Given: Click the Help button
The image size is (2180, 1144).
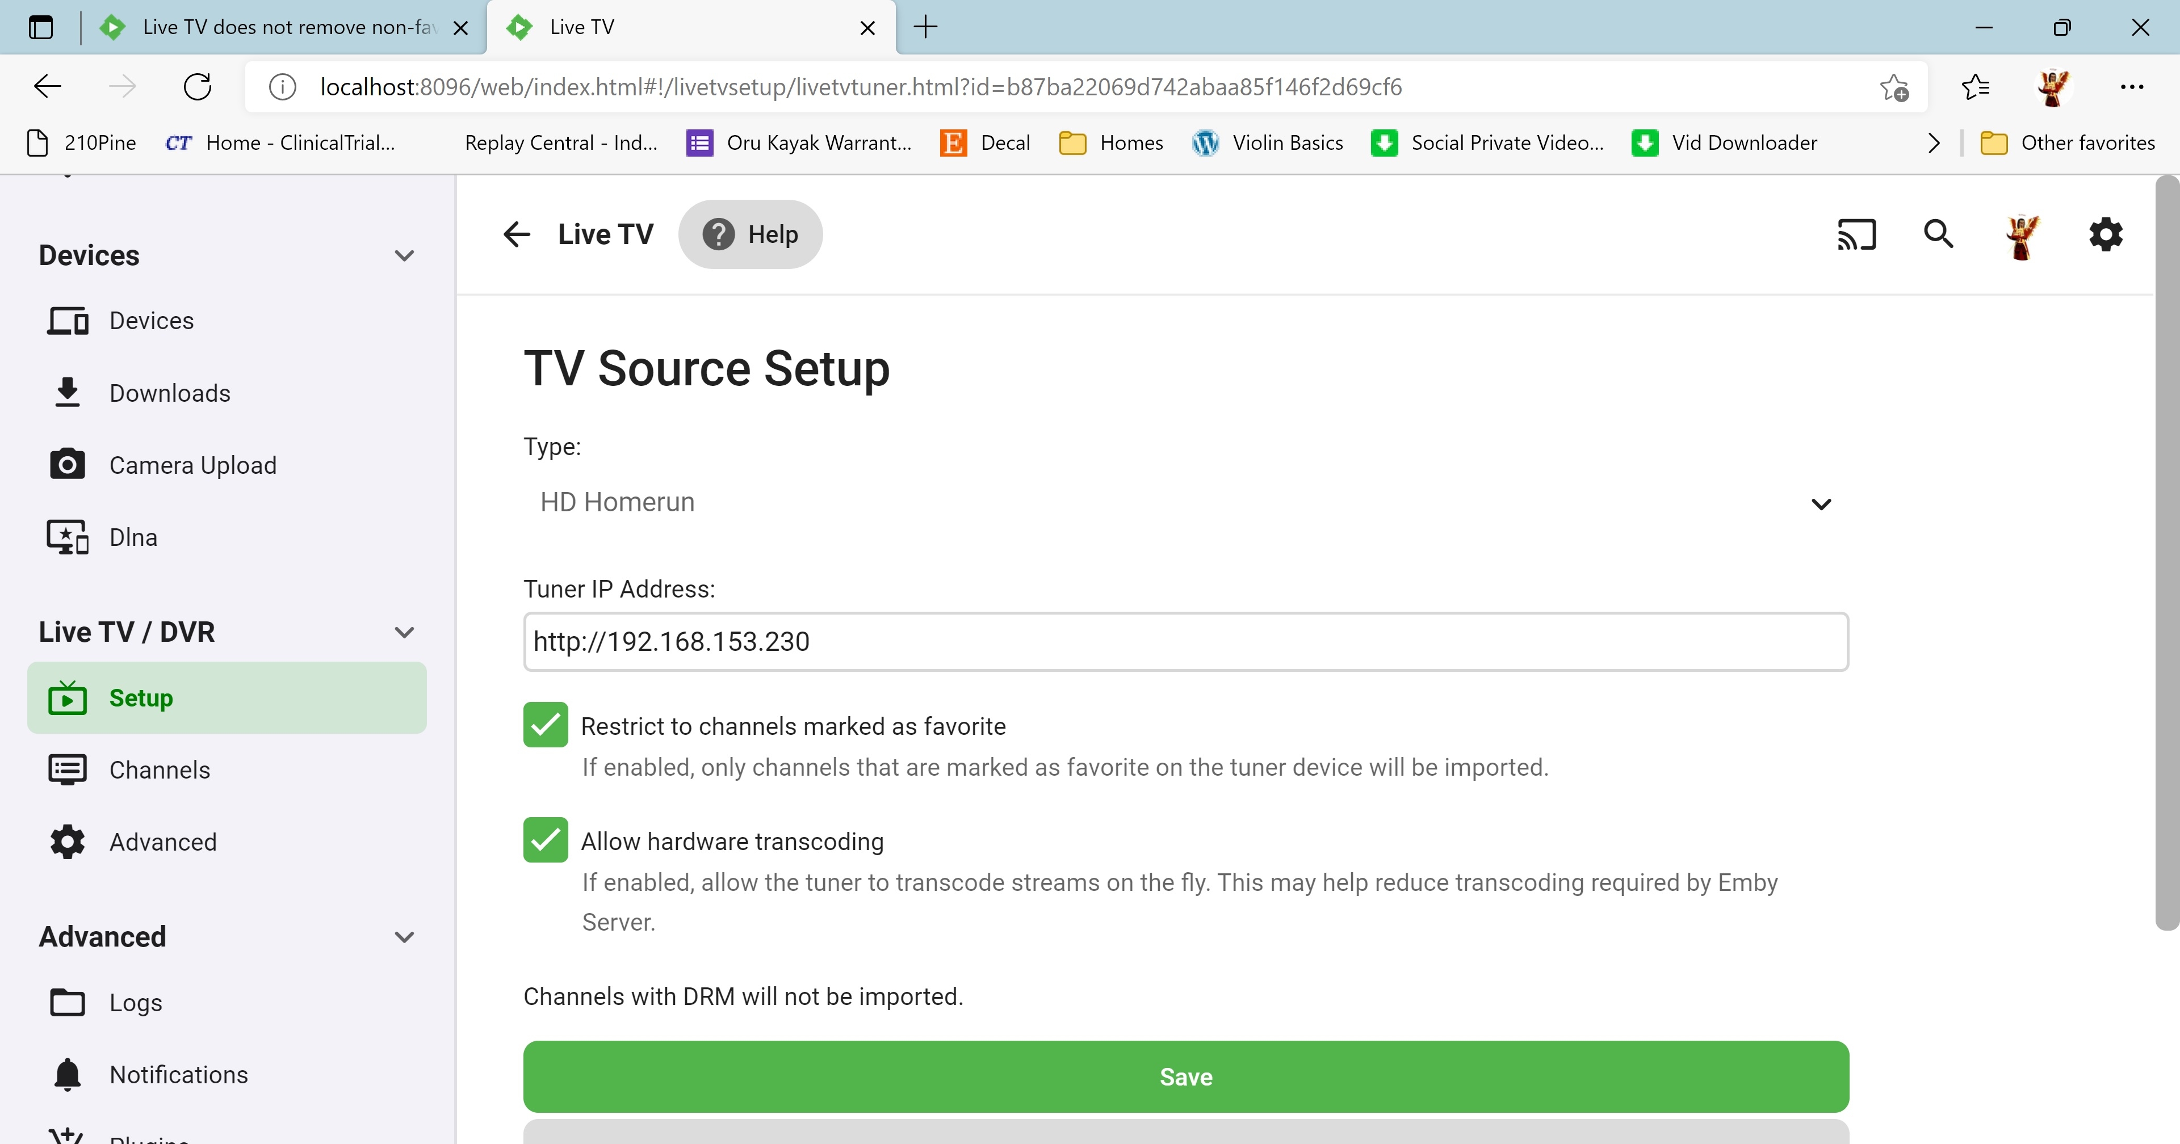Looking at the screenshot, I should pyautogui.click(x=751, y=234).
